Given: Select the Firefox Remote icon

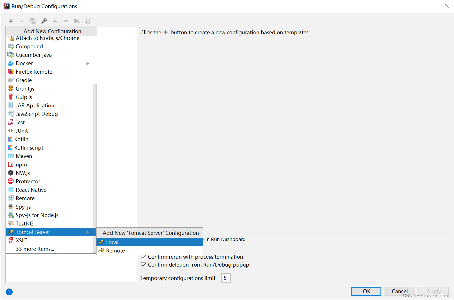Looking at the screenshot, I should pos(11,72).
